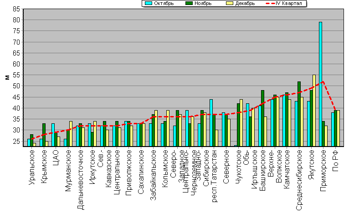Click the y-axis value 75
Image resolution: width=354 pixels, height=218 pixels.
tap(17, 31)
